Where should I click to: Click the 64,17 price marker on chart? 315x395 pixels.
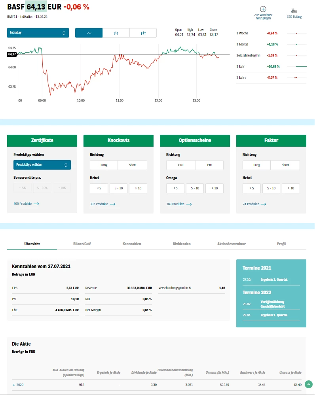(12, 54)
